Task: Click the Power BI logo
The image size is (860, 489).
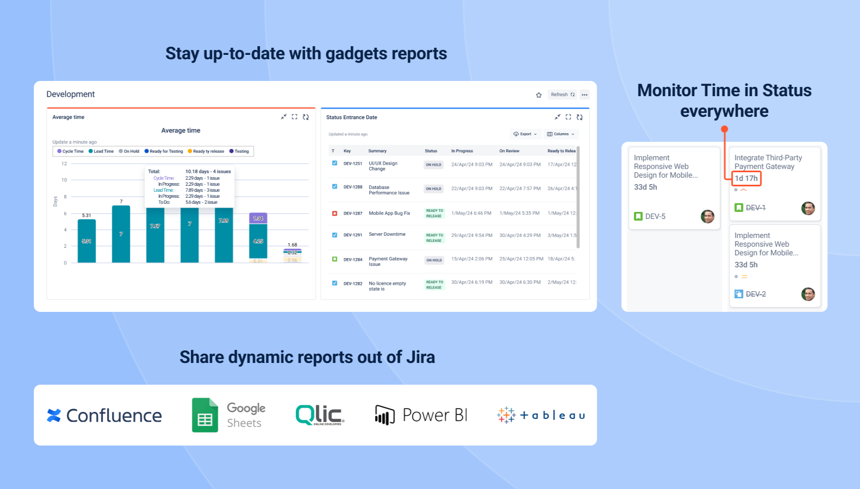Action: pos(421,415)
